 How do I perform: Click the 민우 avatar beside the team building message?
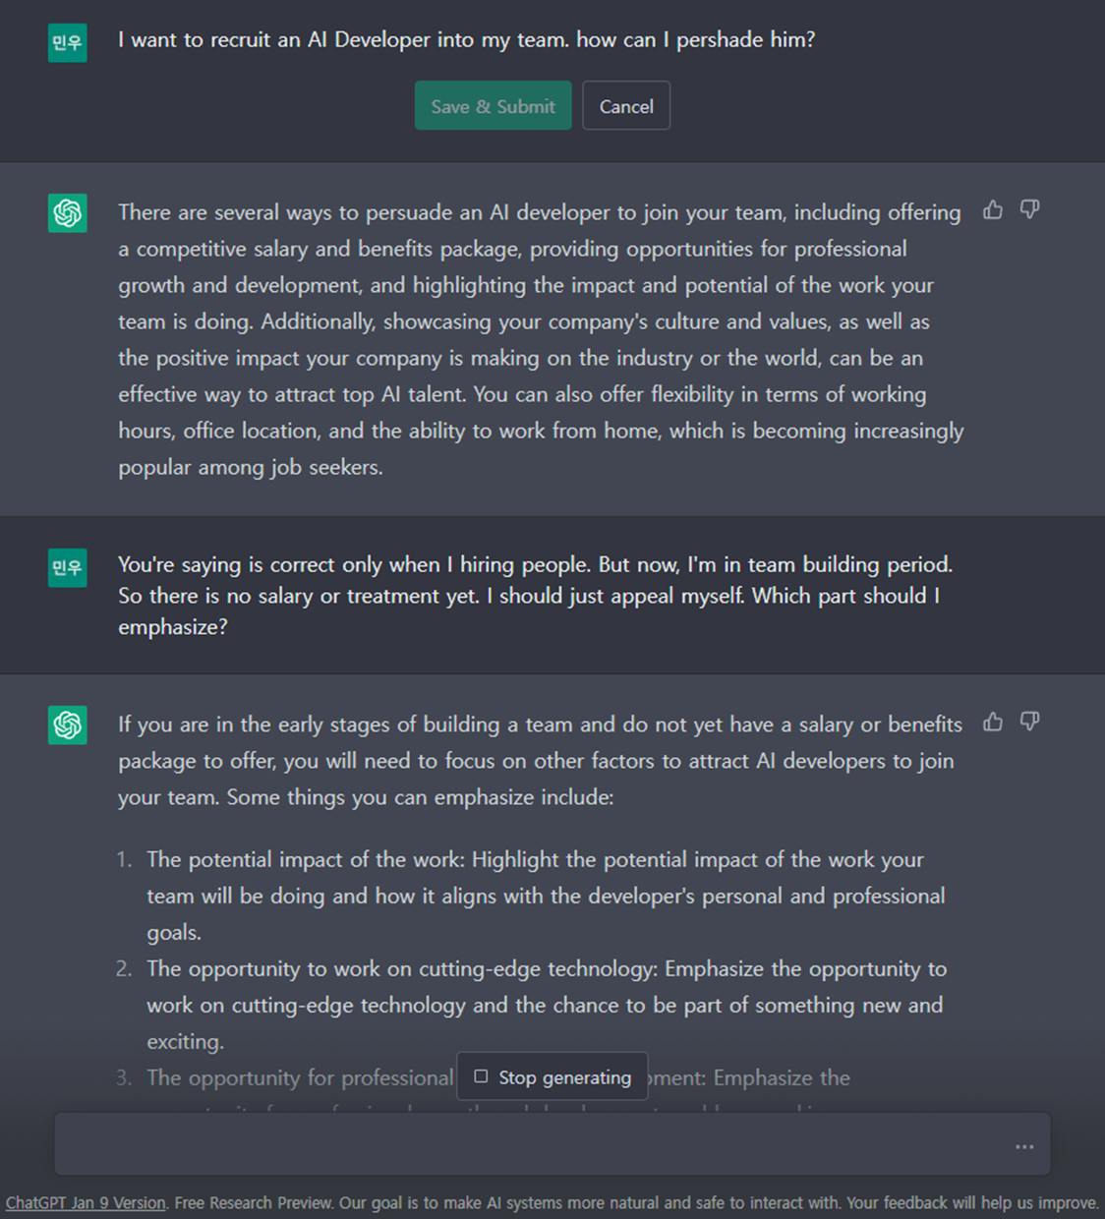[68, 567]
